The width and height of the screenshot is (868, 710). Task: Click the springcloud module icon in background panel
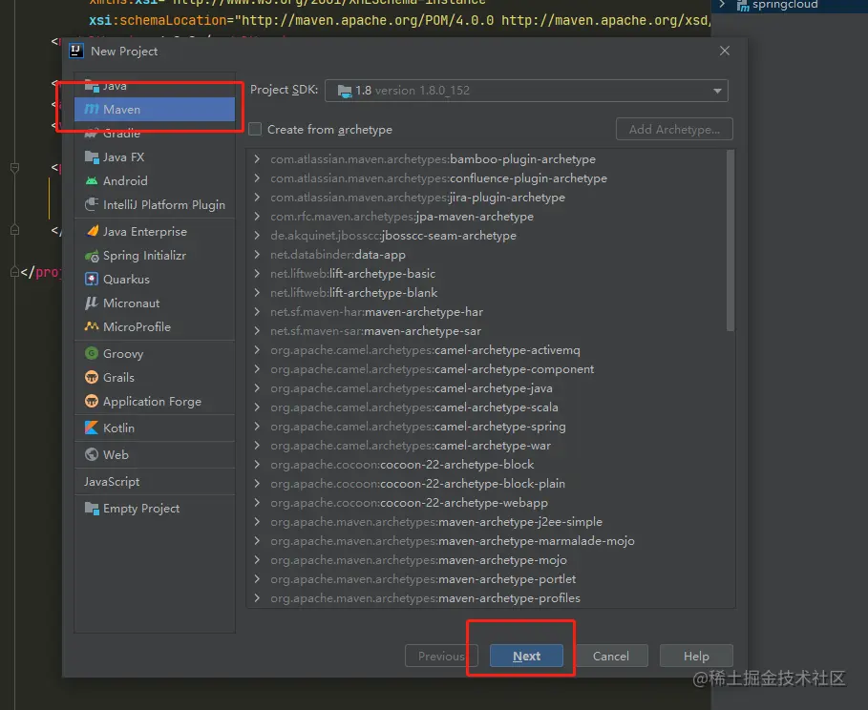point(742,6)
